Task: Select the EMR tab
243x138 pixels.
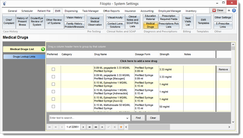Action: click(58, 11)
